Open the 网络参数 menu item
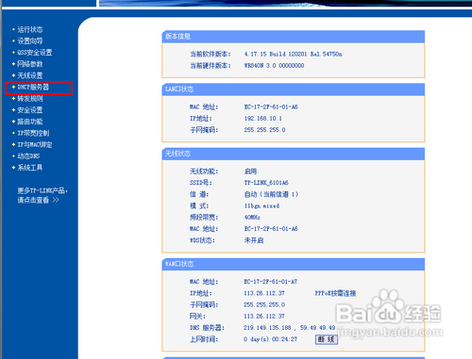This screenshot has height=359, width=472. tap(30, 64)
